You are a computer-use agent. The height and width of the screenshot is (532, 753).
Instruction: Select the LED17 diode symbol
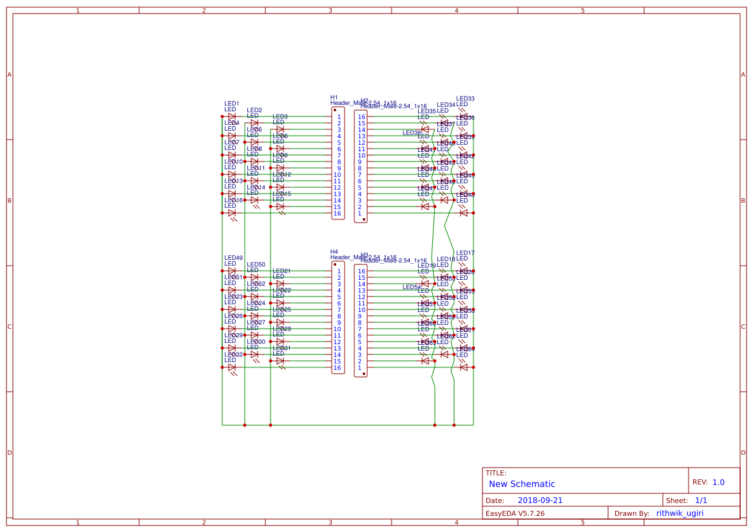click(x=463, y=271)
